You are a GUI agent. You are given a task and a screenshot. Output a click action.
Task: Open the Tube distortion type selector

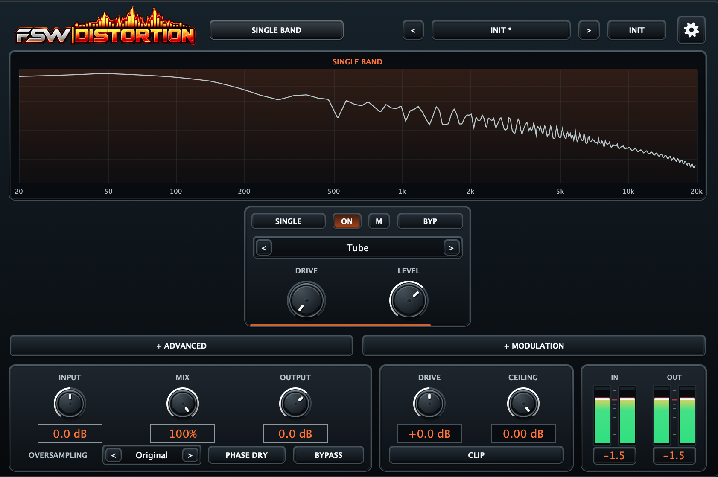click(x=358, y=248)
